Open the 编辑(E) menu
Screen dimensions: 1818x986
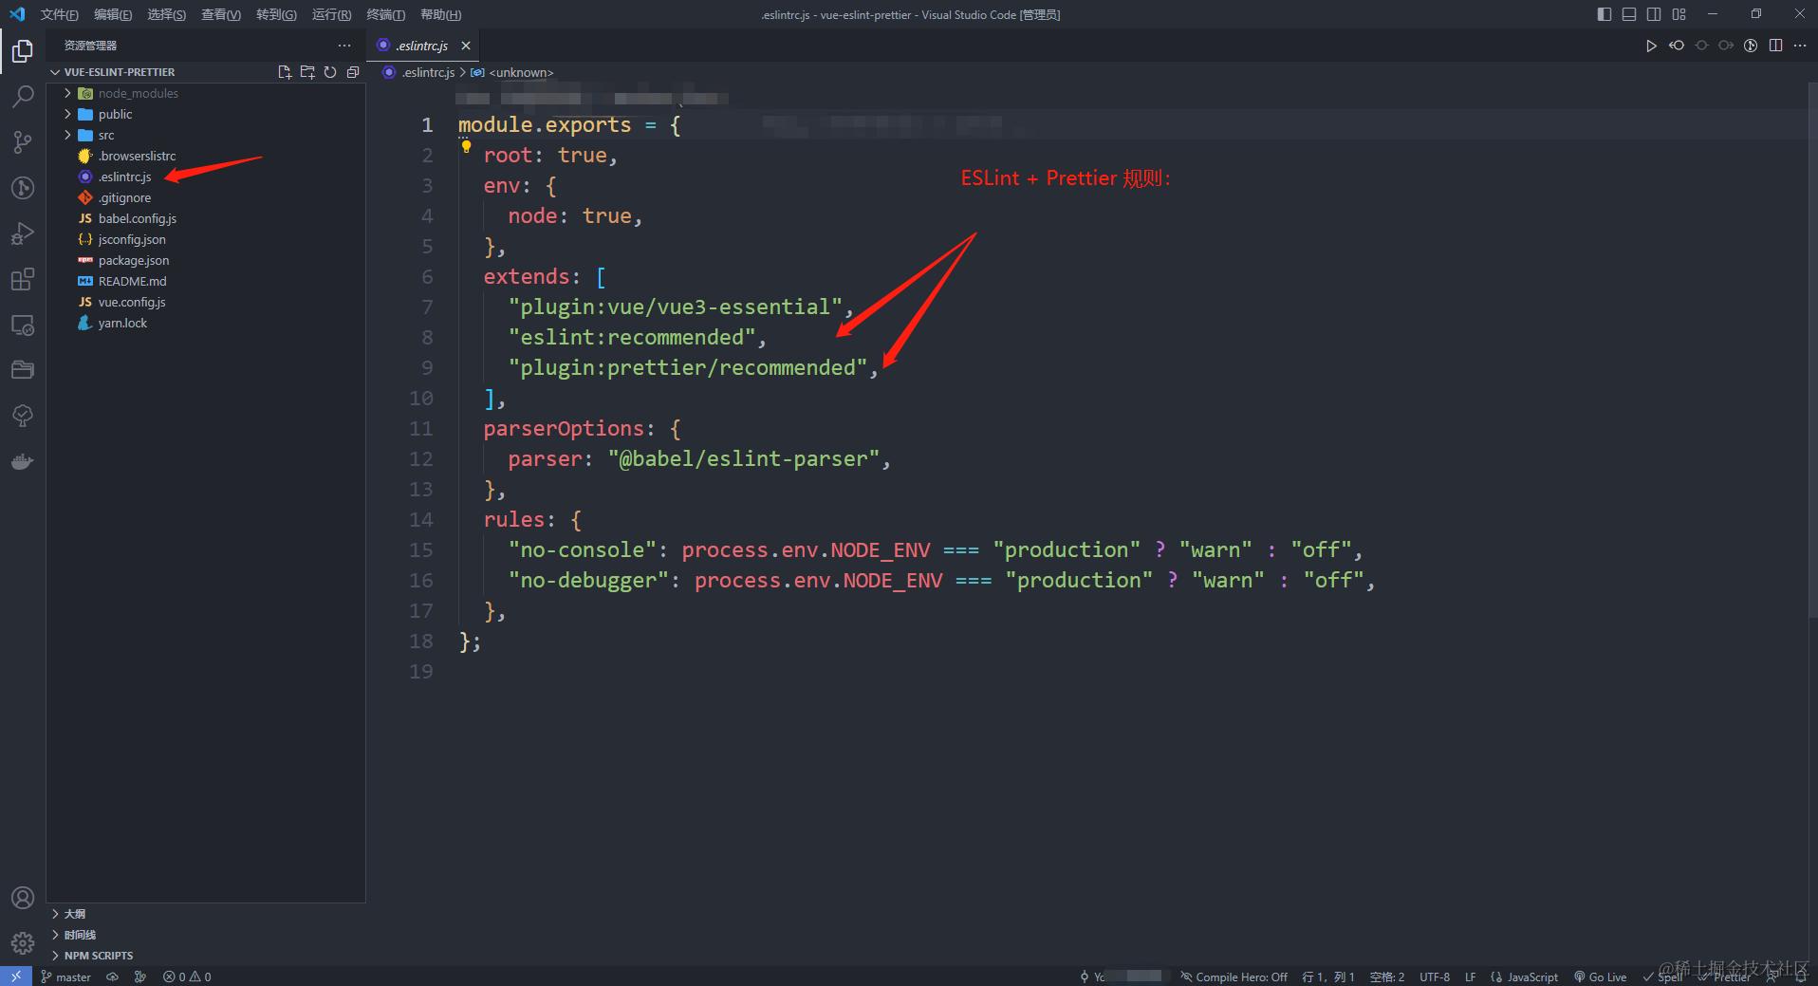pos(113,14)
